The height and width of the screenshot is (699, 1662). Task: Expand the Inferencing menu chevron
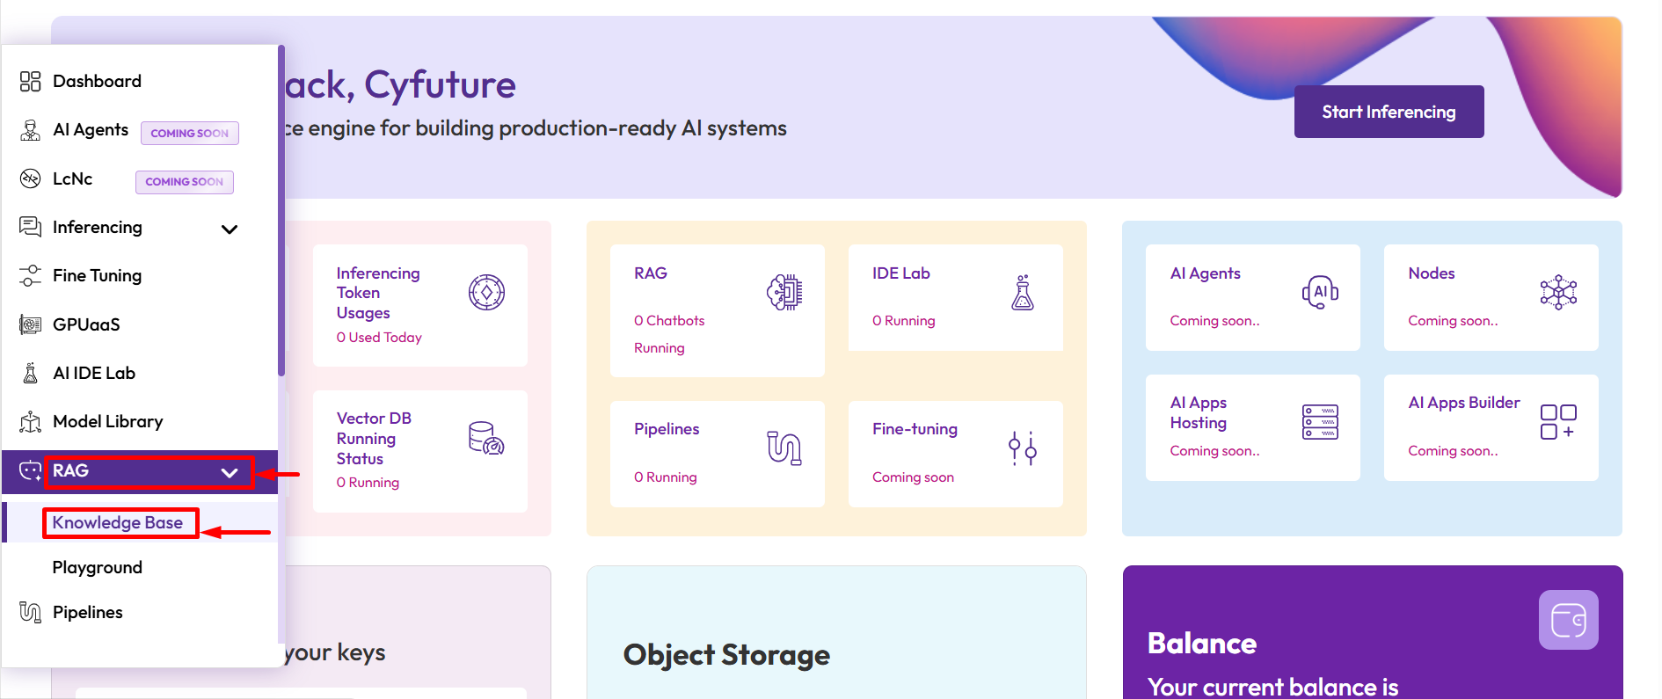230,229
